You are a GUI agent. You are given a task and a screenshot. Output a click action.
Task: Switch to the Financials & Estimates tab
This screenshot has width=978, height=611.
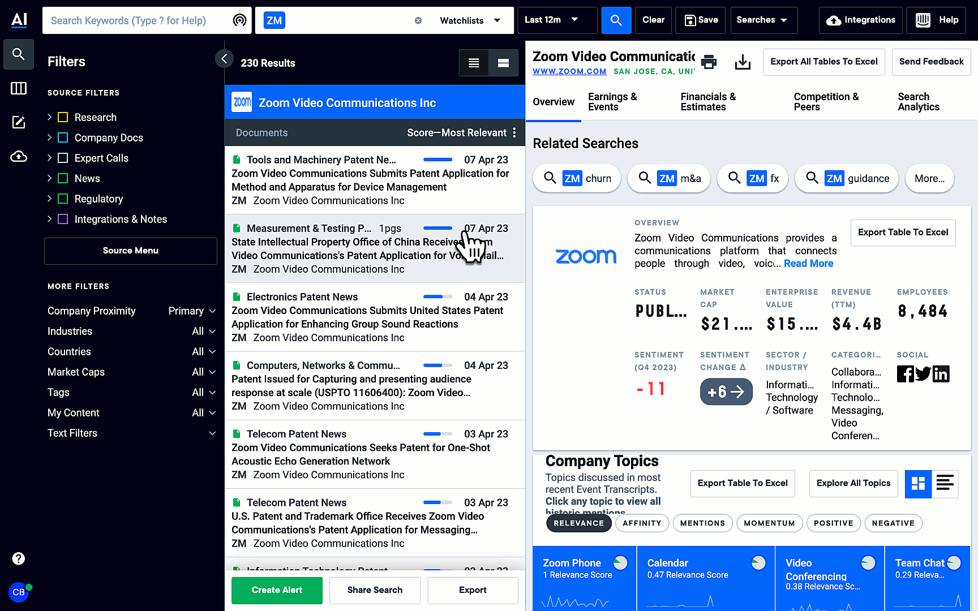(x=708, y=102)
